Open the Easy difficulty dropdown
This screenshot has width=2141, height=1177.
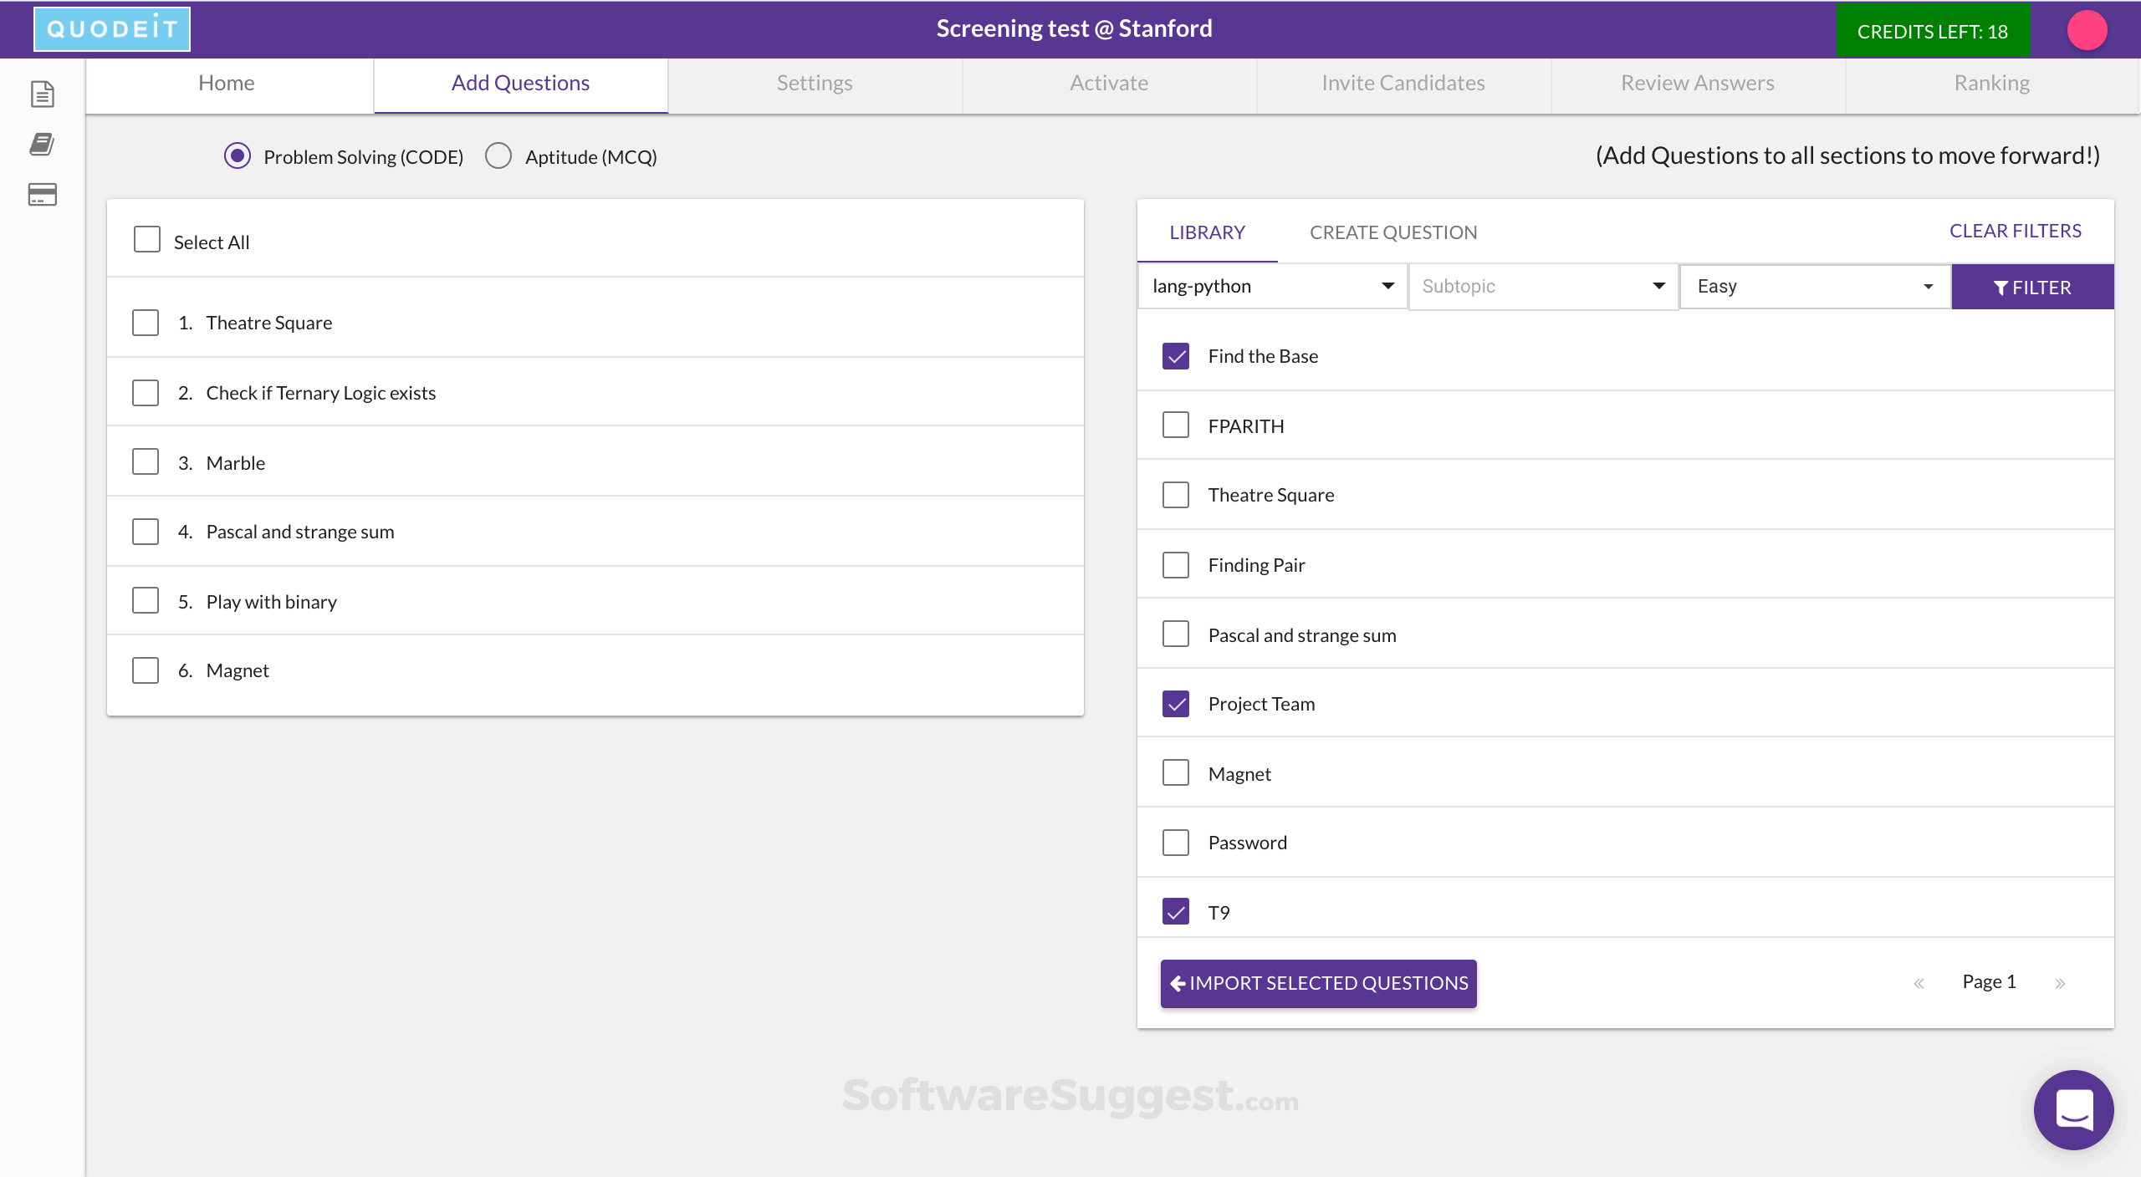(x=1813, y=287)
